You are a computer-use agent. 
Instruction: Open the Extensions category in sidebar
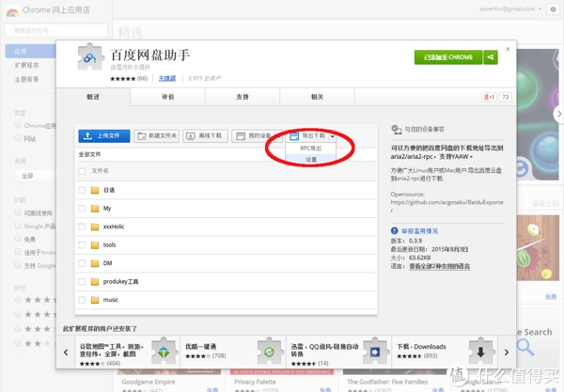[26, 66]
